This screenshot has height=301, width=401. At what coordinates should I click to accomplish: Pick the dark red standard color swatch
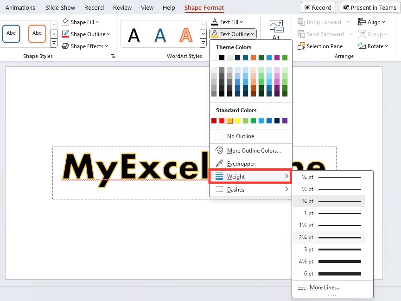tap(214, 121)
